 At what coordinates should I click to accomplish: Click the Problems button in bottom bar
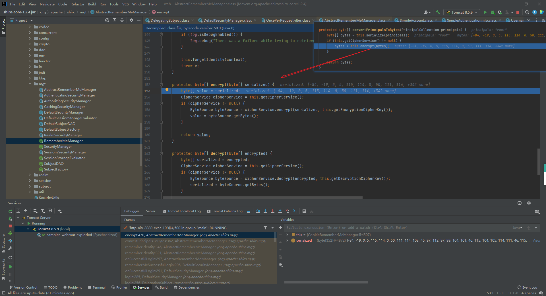(73, 287)
